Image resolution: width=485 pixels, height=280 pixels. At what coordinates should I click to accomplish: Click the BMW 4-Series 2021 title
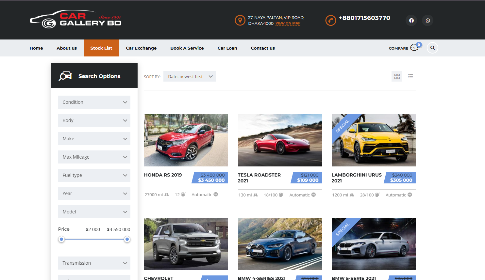(262, 278)
